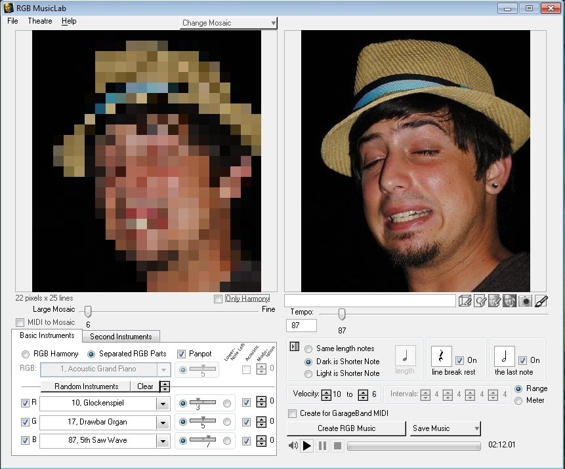The width and height of the screenshot is (565, 469).
Task: Stop the music playback
Action: [x=337, y=446]
